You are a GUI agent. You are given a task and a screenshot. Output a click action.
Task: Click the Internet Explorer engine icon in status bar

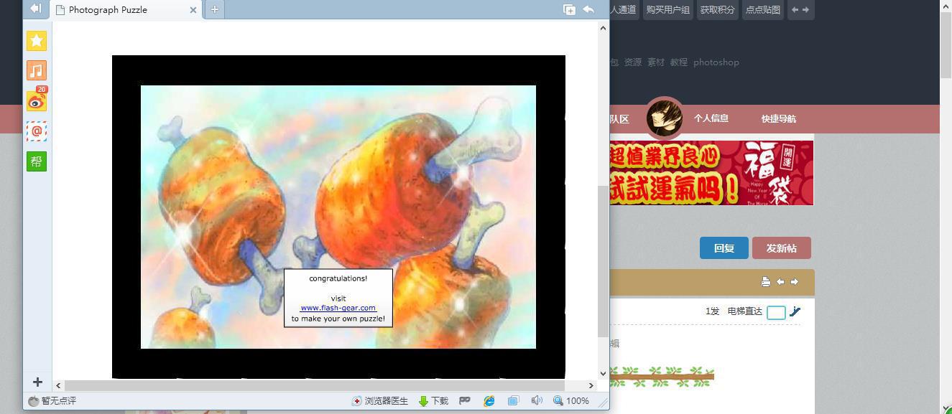tap(489, 401)
